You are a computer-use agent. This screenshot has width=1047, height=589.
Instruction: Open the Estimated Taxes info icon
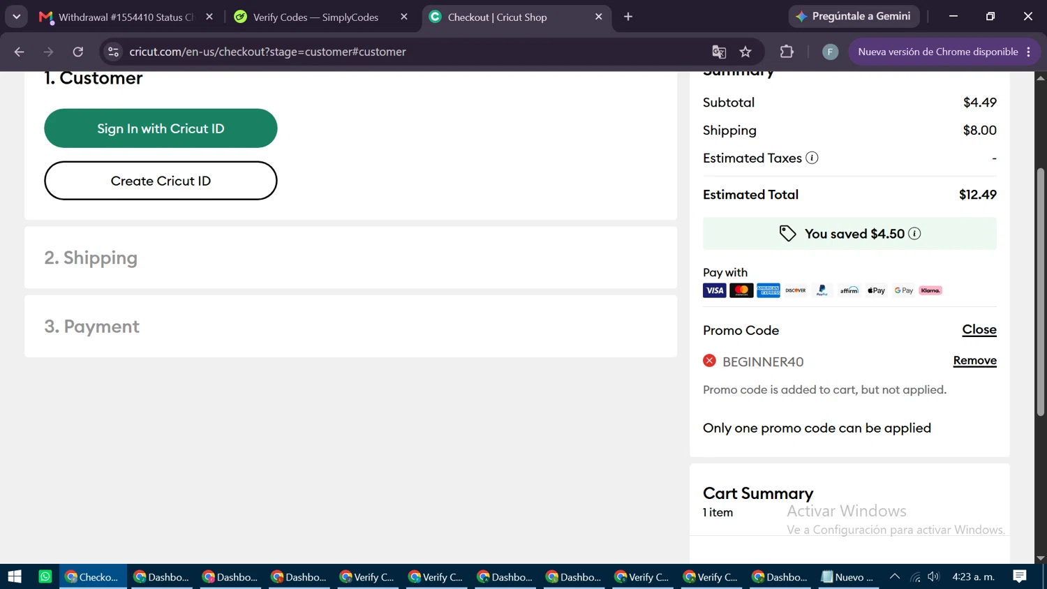point(812,158)
